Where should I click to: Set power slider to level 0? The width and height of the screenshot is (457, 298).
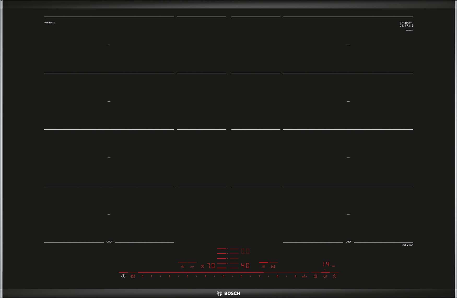pyautogui.click(x=142, y=276)
